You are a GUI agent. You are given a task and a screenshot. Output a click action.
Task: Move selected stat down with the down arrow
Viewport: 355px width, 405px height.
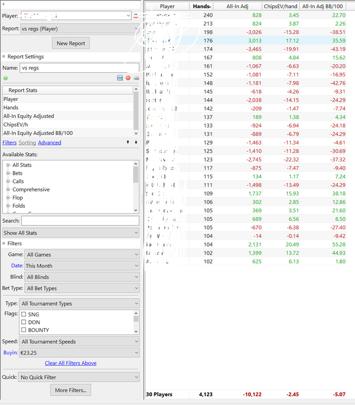[x=136, y=142]
